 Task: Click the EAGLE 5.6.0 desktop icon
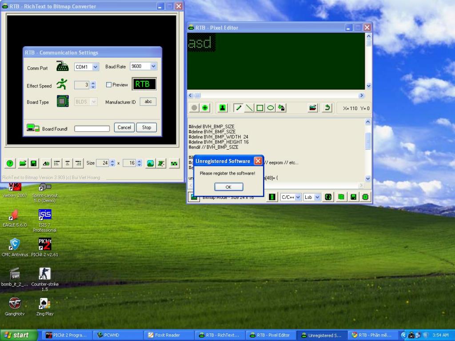click(x=15, y=218)
